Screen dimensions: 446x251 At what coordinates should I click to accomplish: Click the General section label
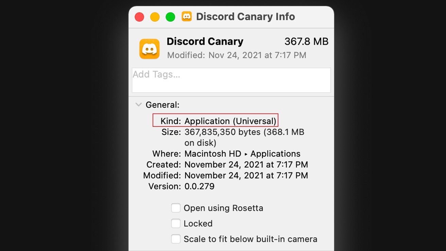[162, 105]
